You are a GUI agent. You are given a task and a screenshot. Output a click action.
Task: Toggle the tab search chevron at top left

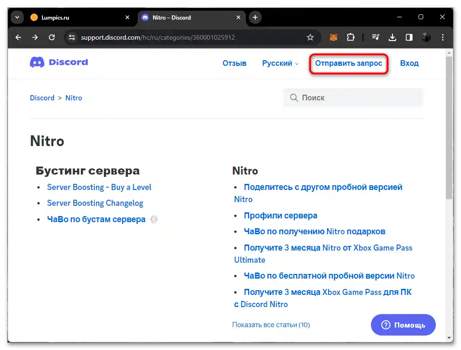[x=17, y=17]
